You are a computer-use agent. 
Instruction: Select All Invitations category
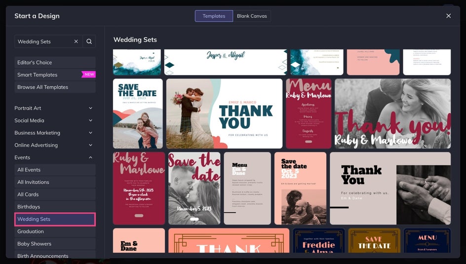click(55, 182)
